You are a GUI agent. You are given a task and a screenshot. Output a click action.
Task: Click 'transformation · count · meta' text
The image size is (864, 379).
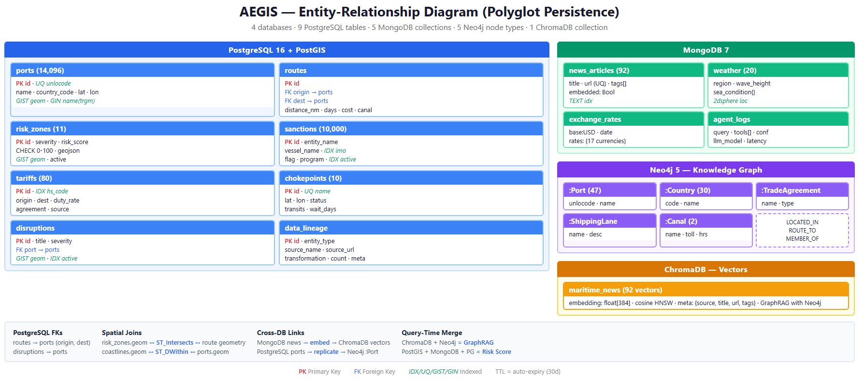pyautogui.click(x=325, y=259)
